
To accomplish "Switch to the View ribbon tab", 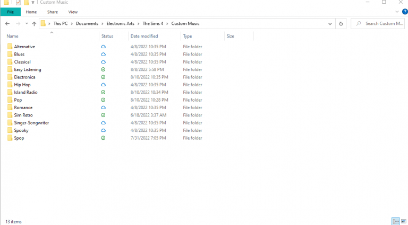I will [x=73, y=12].
